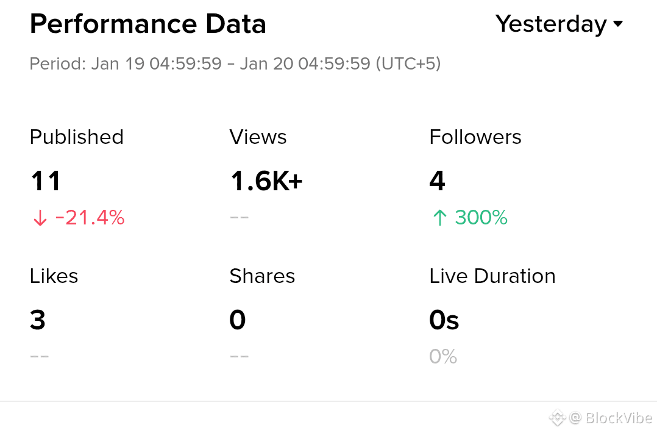The image size is (657, 433).
Task: Click the BlockVibe watermark logo icon
Action: 557,418
